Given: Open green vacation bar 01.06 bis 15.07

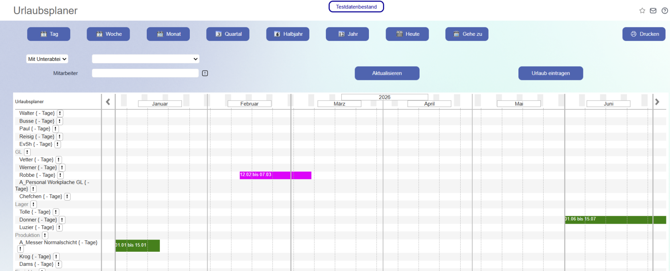Looking at the screenshot, I should point(615,220).
